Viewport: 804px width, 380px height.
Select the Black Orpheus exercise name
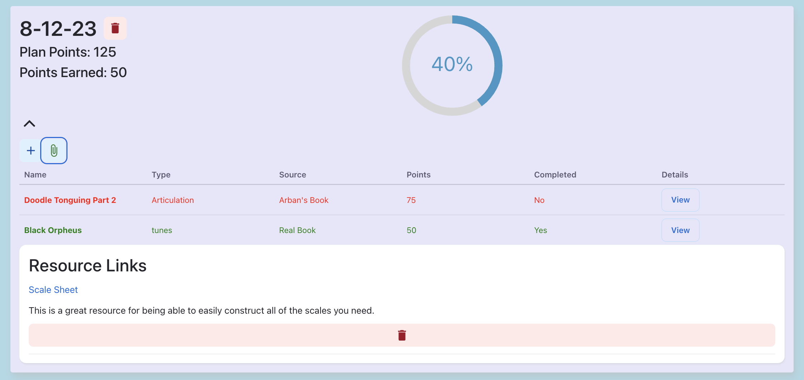[53, 230]
